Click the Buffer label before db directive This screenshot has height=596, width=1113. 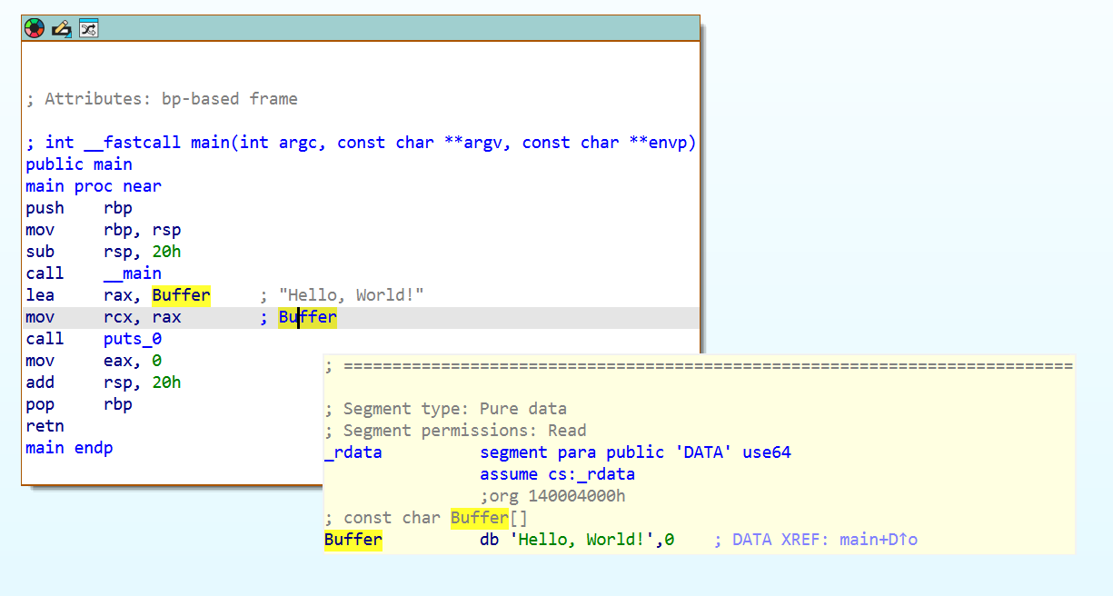click(353, 540)
